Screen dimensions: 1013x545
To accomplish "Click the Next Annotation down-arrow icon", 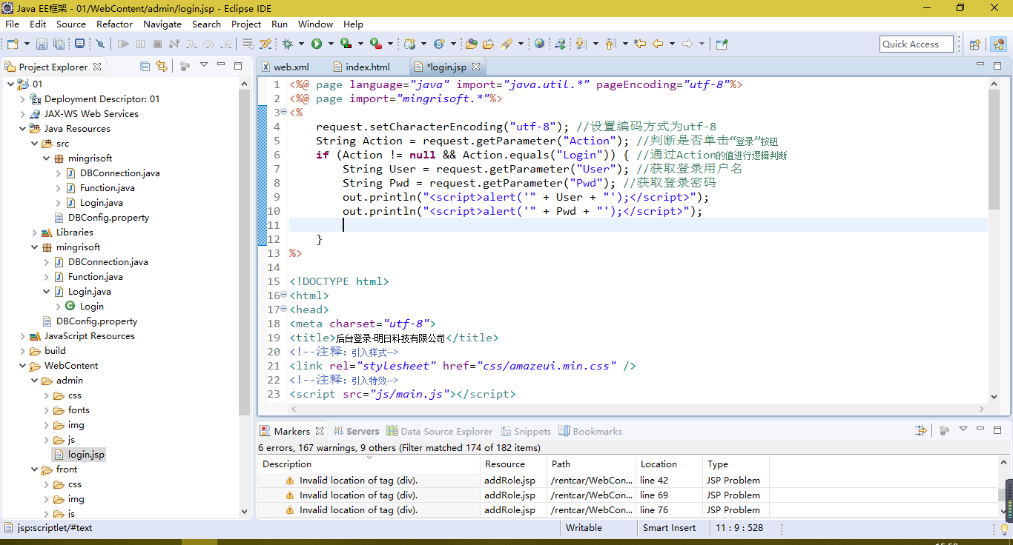I will tap(581, 44).
